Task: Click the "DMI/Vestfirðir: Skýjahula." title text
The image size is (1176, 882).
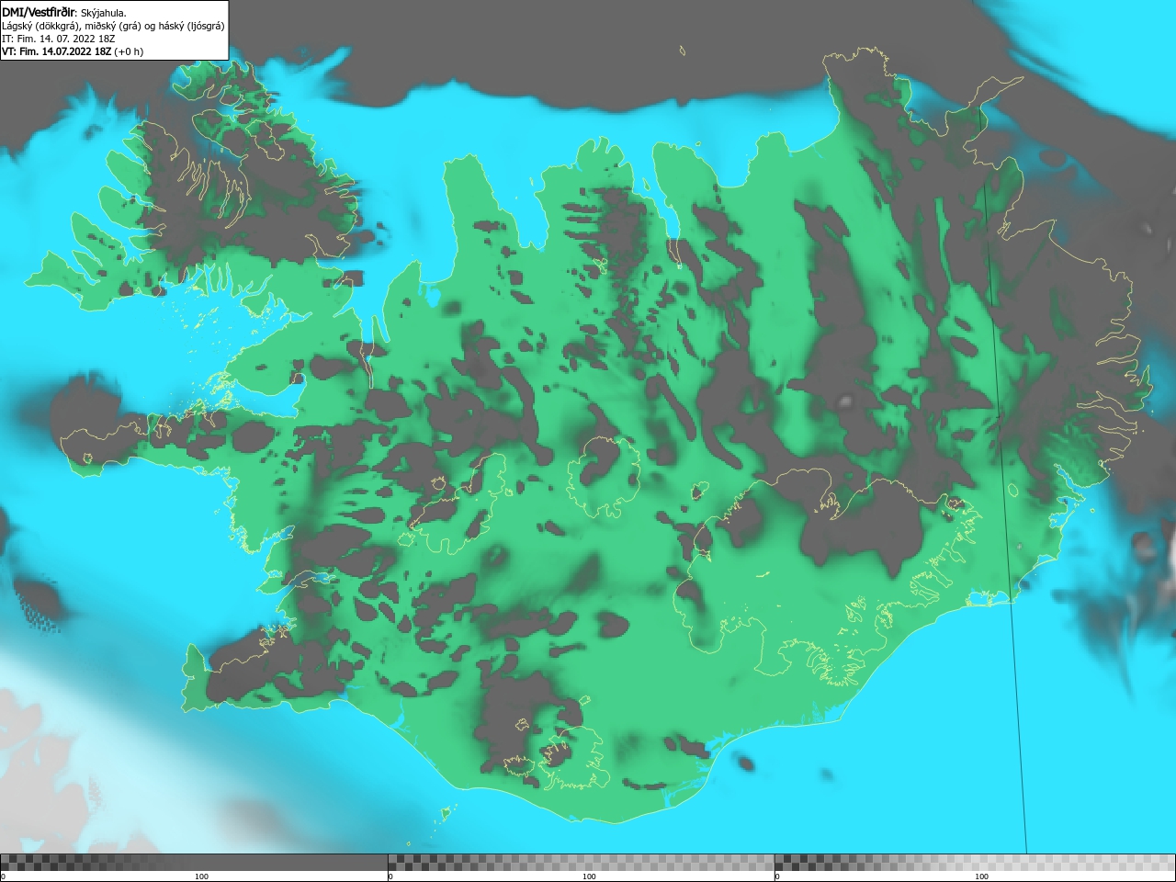Action: [x=64, y=12]
